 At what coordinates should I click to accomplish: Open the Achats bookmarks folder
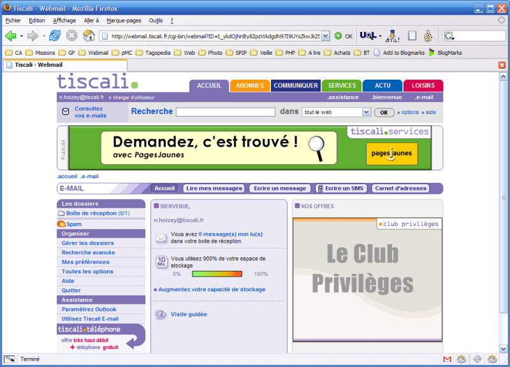[x=337, y=53]
